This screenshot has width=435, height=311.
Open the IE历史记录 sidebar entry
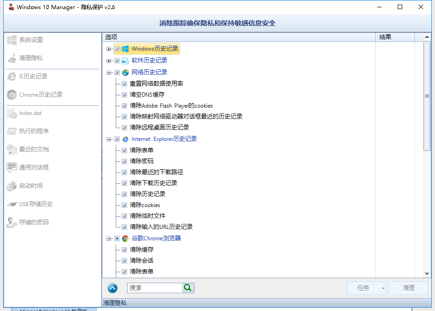[x=53, y=77]
